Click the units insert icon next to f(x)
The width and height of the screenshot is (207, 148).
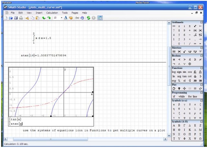[82, 18]
